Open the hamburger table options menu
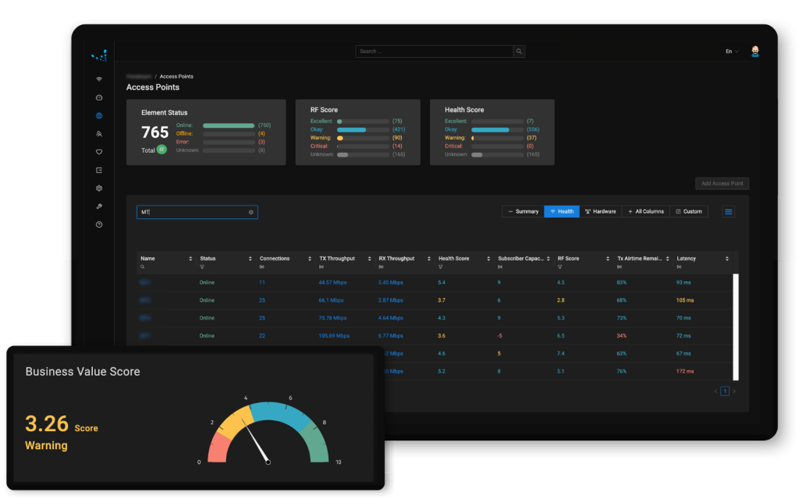The image size is (799, 499). click(728, 211)
